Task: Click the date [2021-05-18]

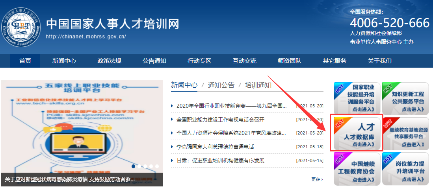Action: pyautogui.click(x=310, y=147)
